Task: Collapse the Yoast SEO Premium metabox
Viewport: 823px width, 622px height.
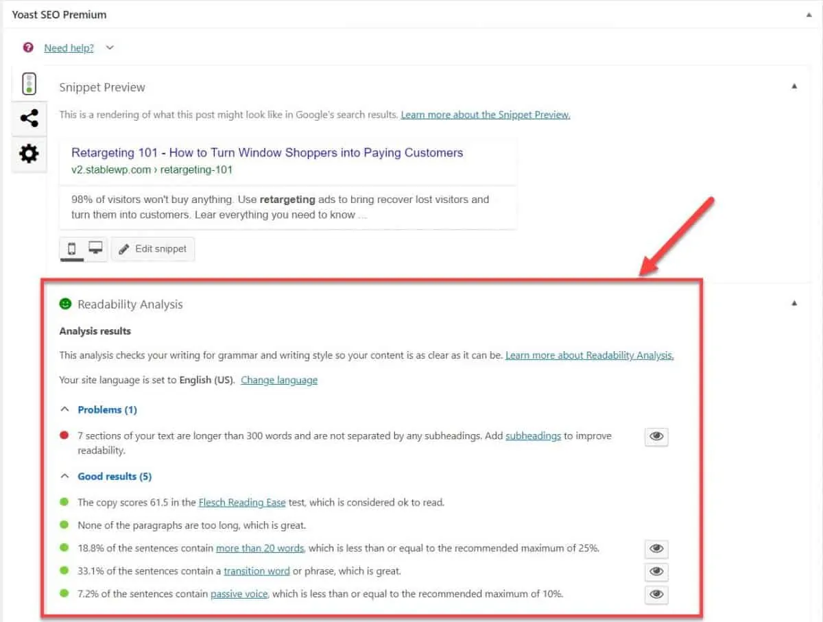Action: (x=808, y=13)
